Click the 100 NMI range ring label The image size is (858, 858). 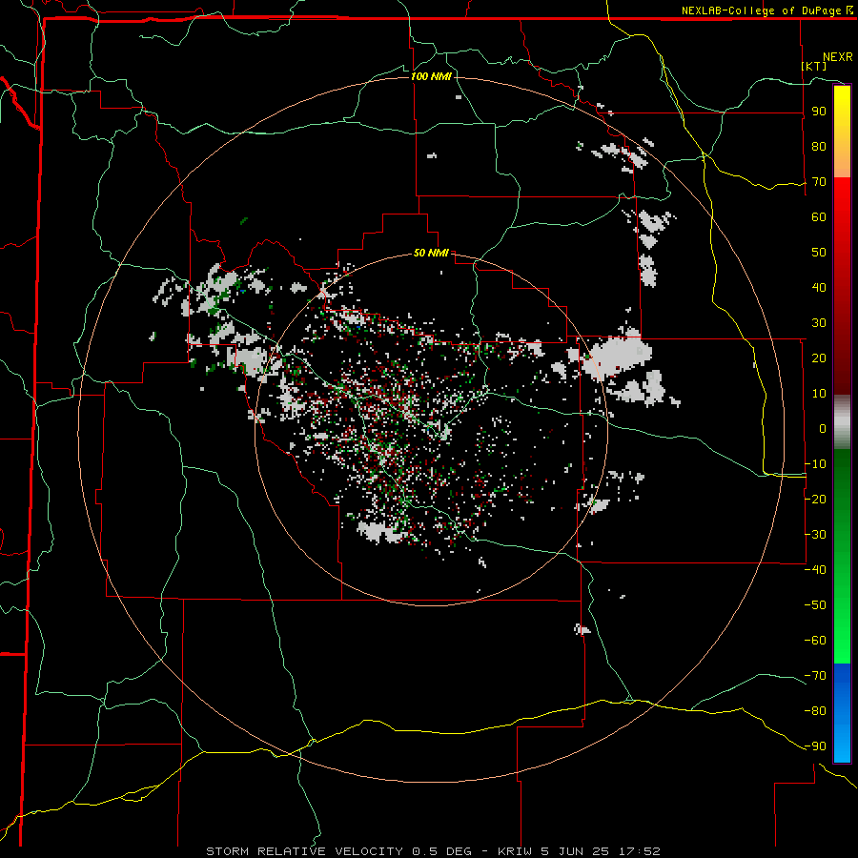[x=431, y=76]
